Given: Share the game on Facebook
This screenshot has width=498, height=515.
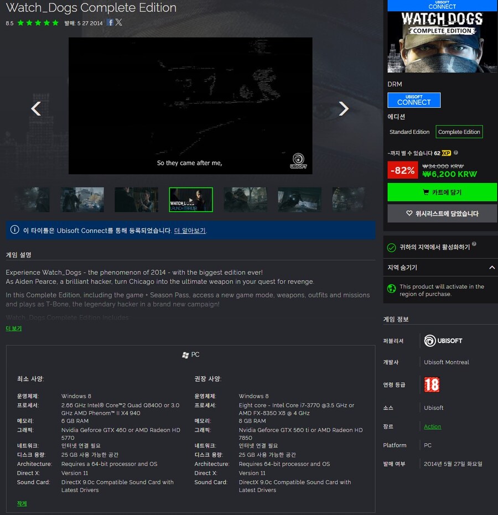Looking at the screenshot, I should tap(110, 22).
